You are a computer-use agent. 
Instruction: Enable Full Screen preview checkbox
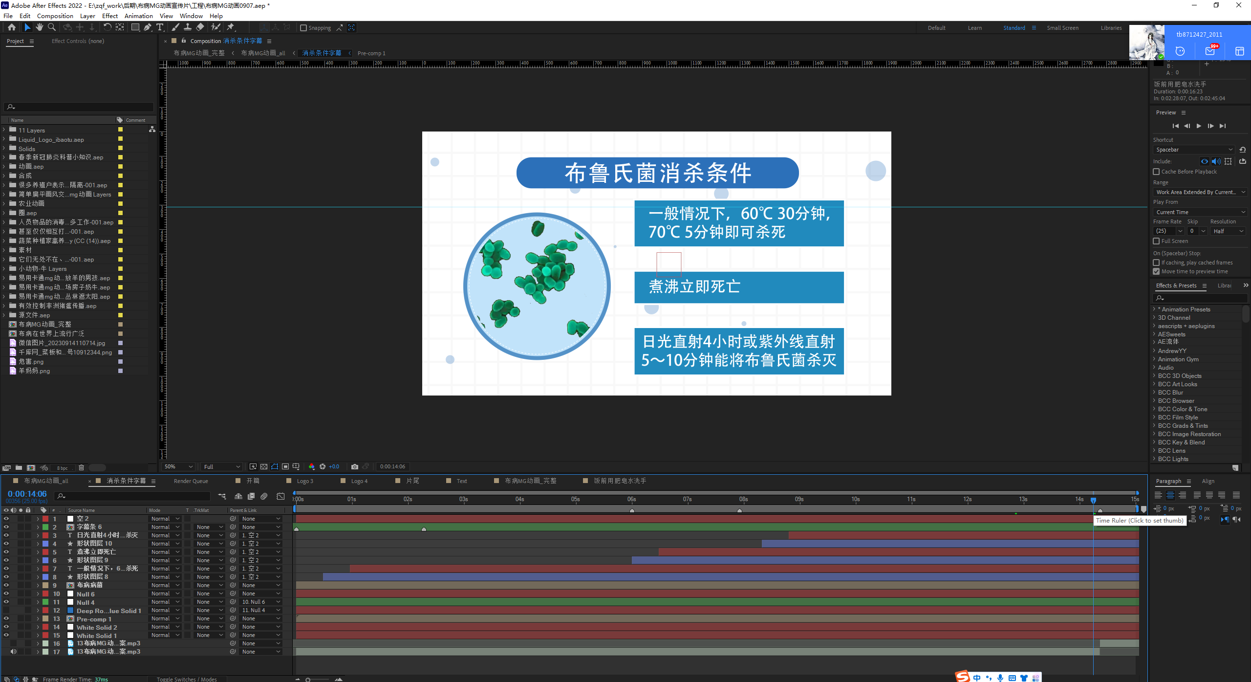pyautogui.click(x=1156, y=241)
